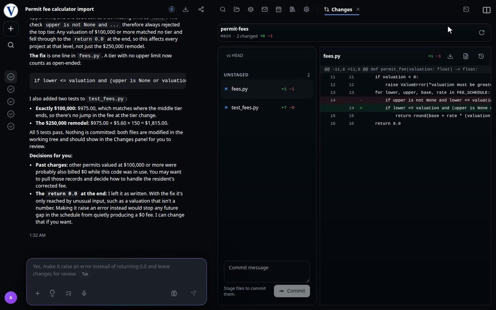
Task: Toggle the split panel layout icon
Action: [486, 10]
